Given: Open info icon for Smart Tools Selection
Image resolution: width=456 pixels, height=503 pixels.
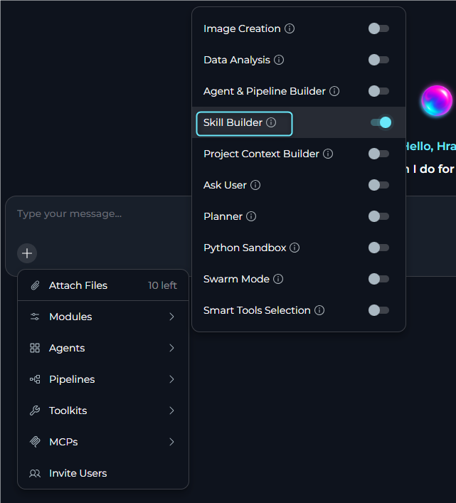Looking at the screenshot, I should (319, 310).
